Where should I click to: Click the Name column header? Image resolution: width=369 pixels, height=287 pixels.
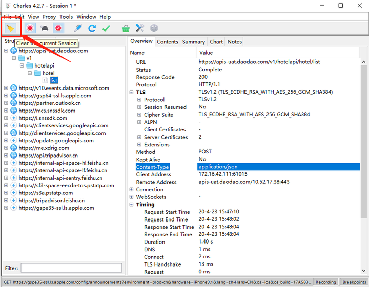click(162, 53)
